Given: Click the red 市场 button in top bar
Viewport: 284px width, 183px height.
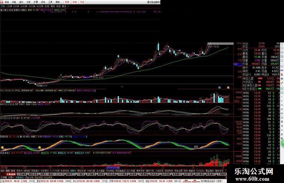Looking at the screenshot, I should pyautogui.click(x=75, y=2).
